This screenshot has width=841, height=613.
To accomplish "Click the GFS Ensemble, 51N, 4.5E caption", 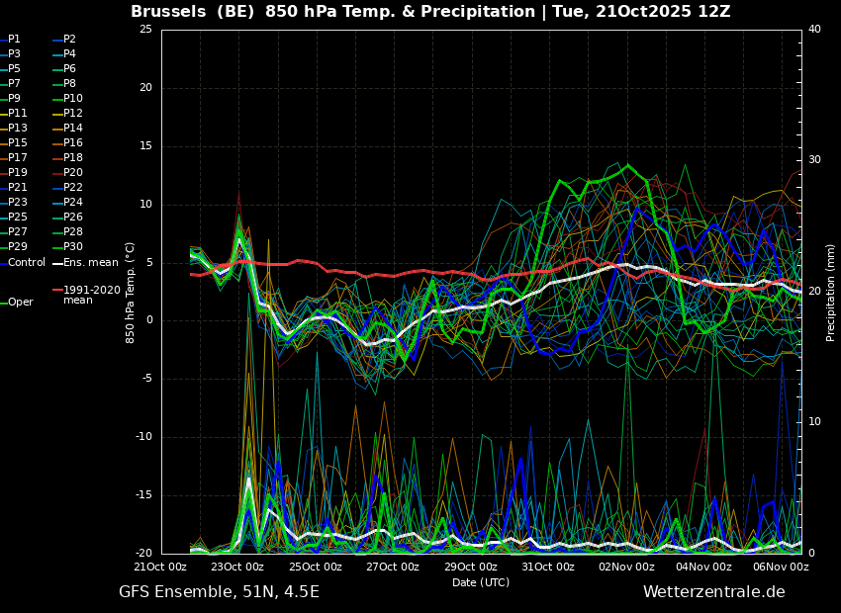I will [219, 592].
